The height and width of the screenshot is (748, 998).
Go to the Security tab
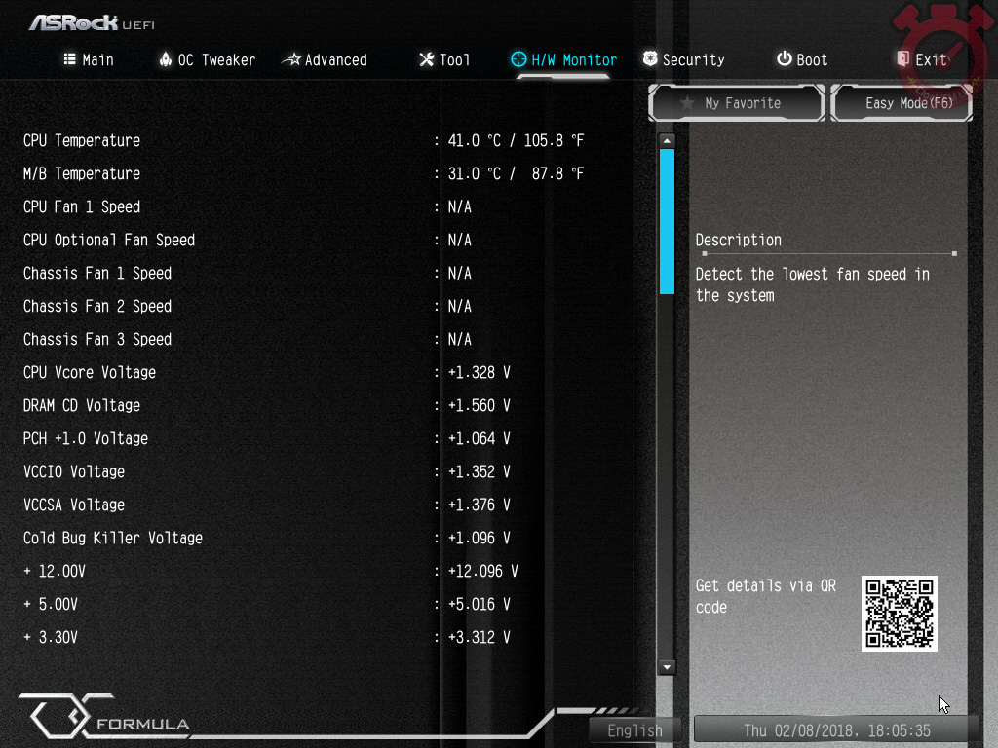click(693, 60)
